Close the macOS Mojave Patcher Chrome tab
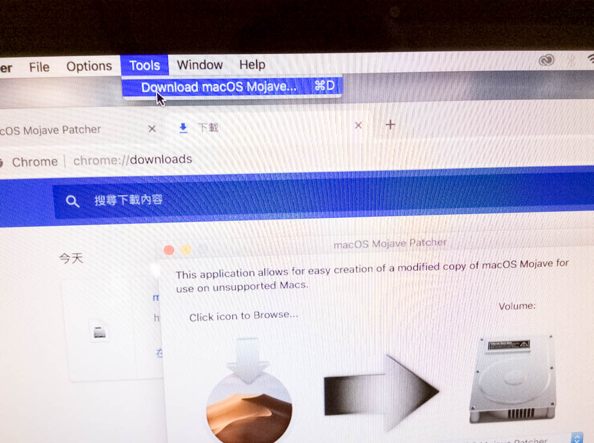This screenshot has width=594, height=443. (x=152, y=129)
